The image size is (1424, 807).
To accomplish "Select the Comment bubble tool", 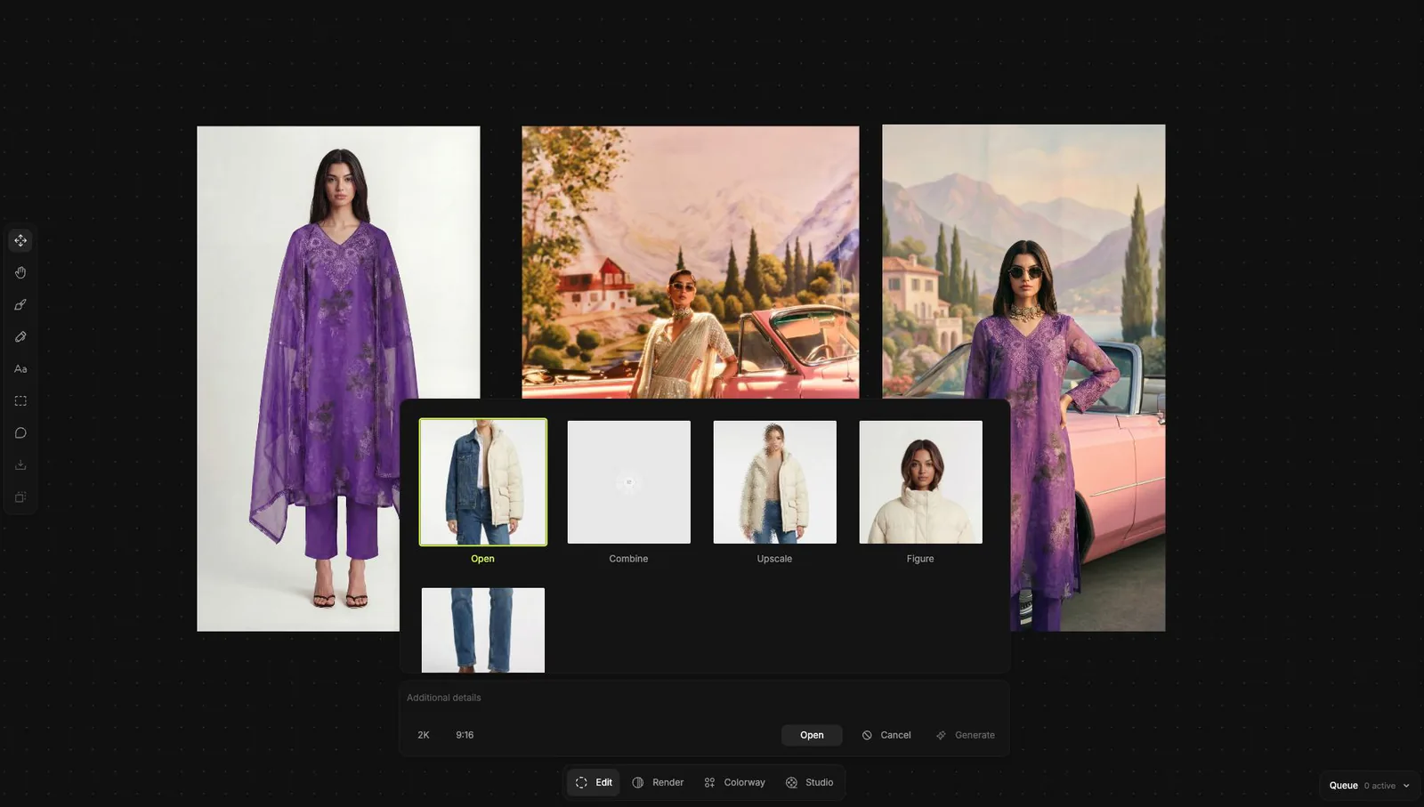I will point(20,432).
